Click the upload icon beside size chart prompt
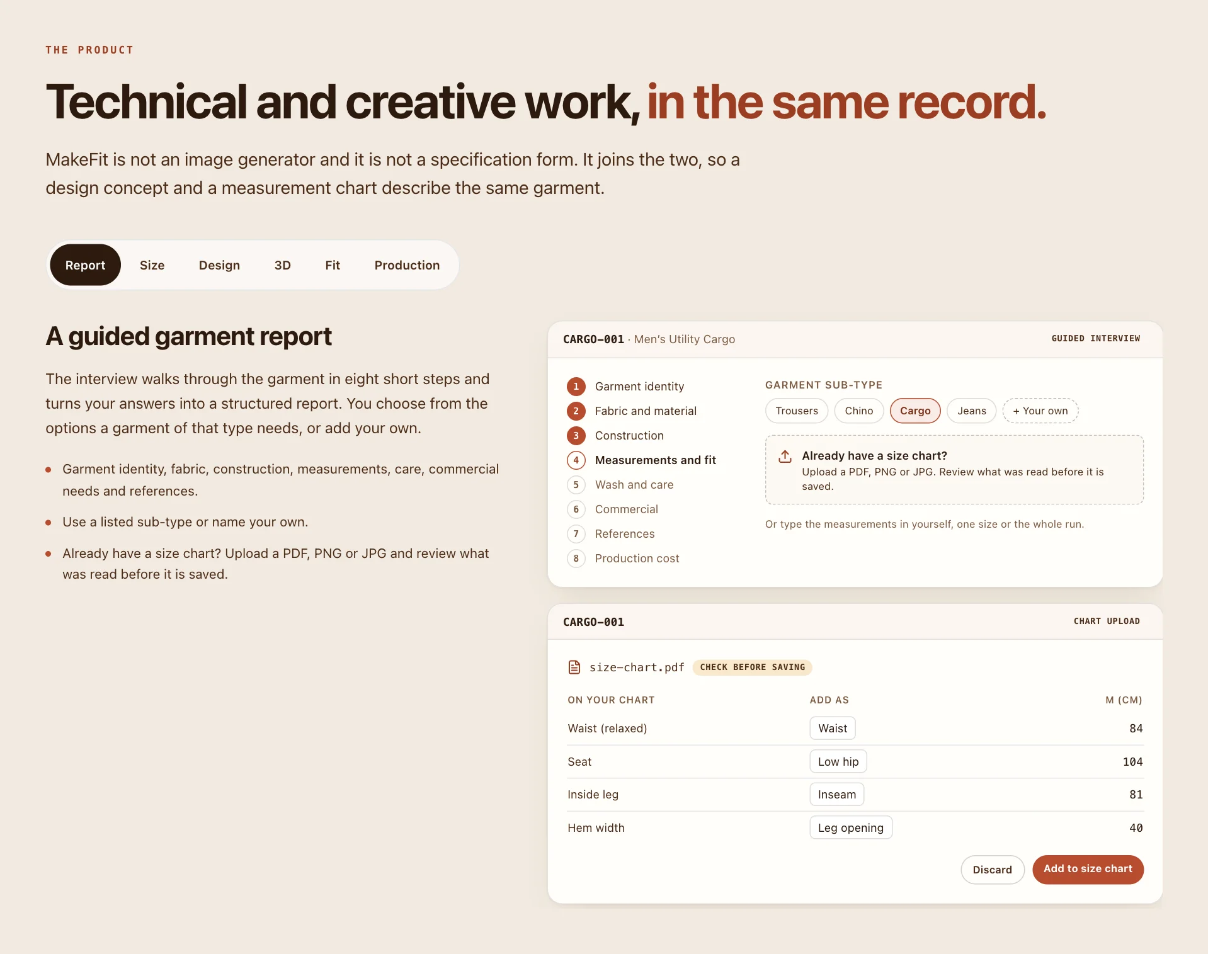 pyautogui.click(x=785, y=456)
